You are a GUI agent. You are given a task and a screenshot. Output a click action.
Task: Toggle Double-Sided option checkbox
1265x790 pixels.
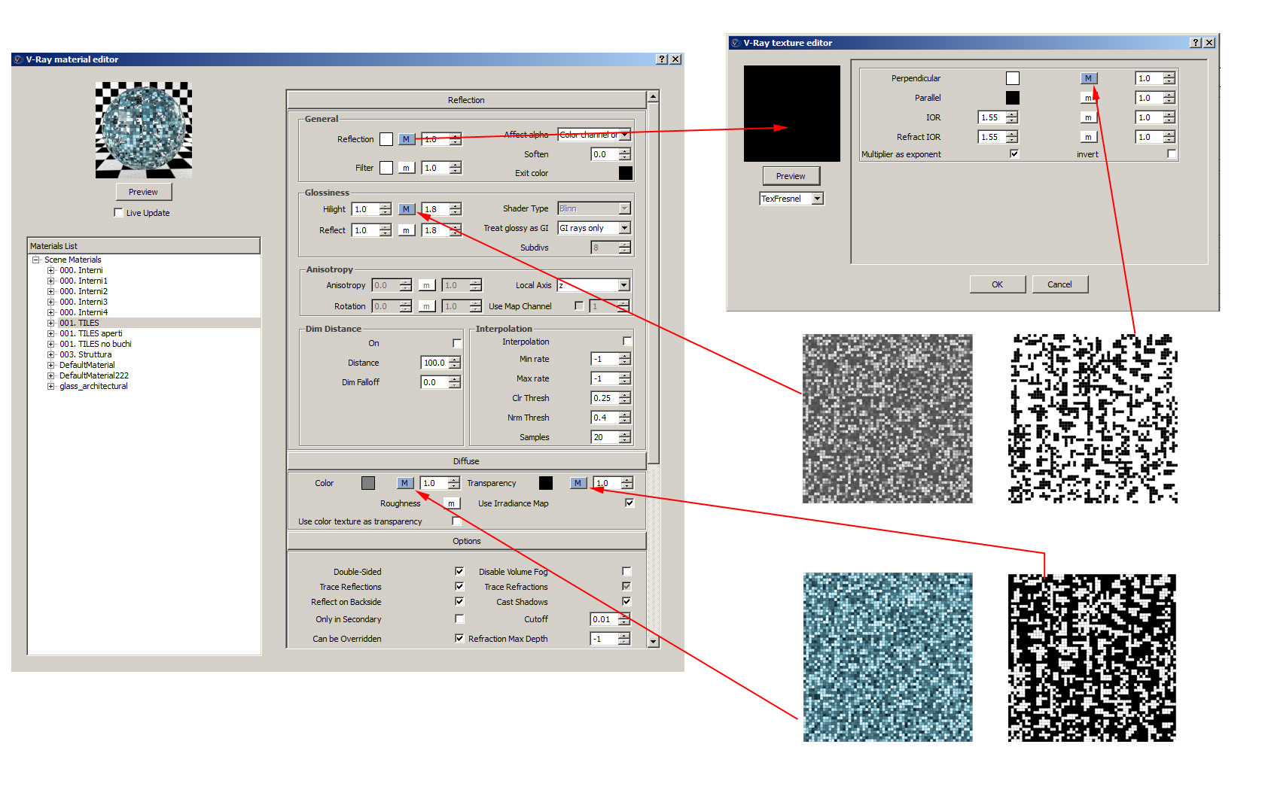(x=459, y=571)
